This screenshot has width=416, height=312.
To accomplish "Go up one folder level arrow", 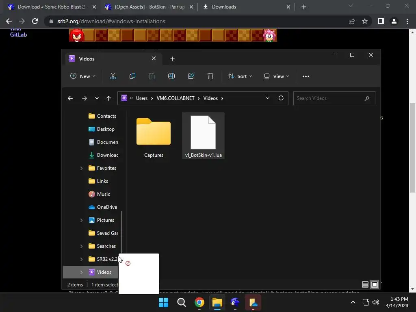I will [108, 98].
